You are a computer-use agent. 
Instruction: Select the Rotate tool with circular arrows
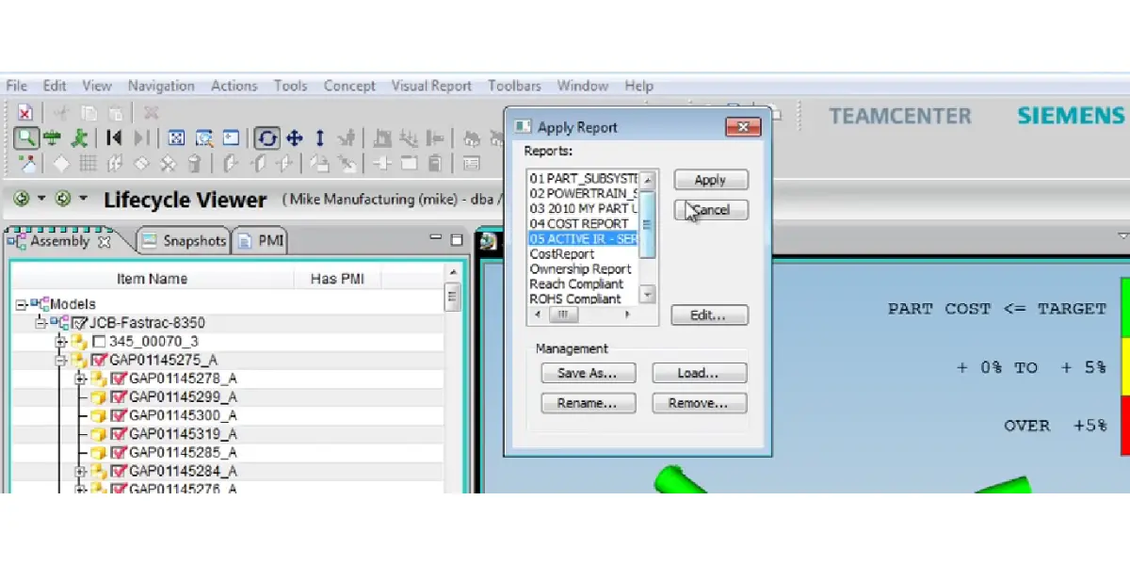click(x=267, y=137)
